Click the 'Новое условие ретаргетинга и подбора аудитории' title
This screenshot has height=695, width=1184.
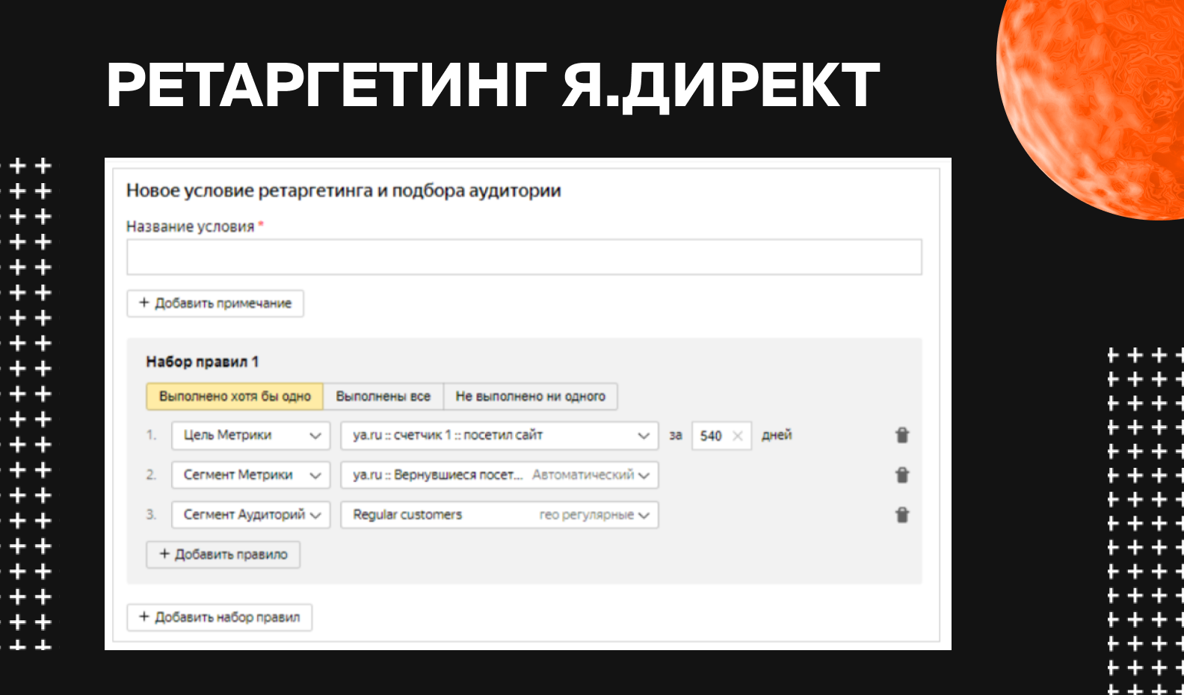tap(344, 191)
